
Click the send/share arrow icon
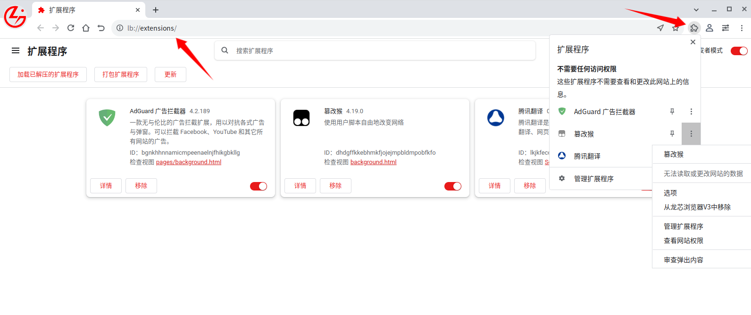(x=660, y=28)
